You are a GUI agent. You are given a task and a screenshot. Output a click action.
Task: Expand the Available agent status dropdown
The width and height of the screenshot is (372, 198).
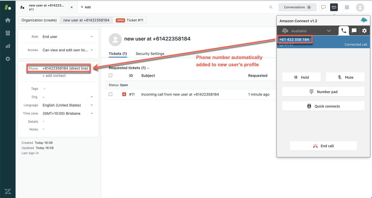[x=329, y=31]
